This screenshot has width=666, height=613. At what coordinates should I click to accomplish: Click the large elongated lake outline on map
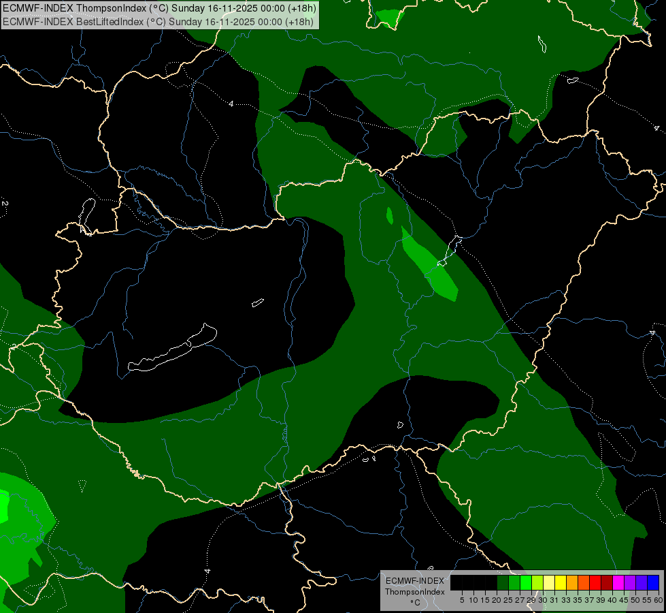point(172,347)
